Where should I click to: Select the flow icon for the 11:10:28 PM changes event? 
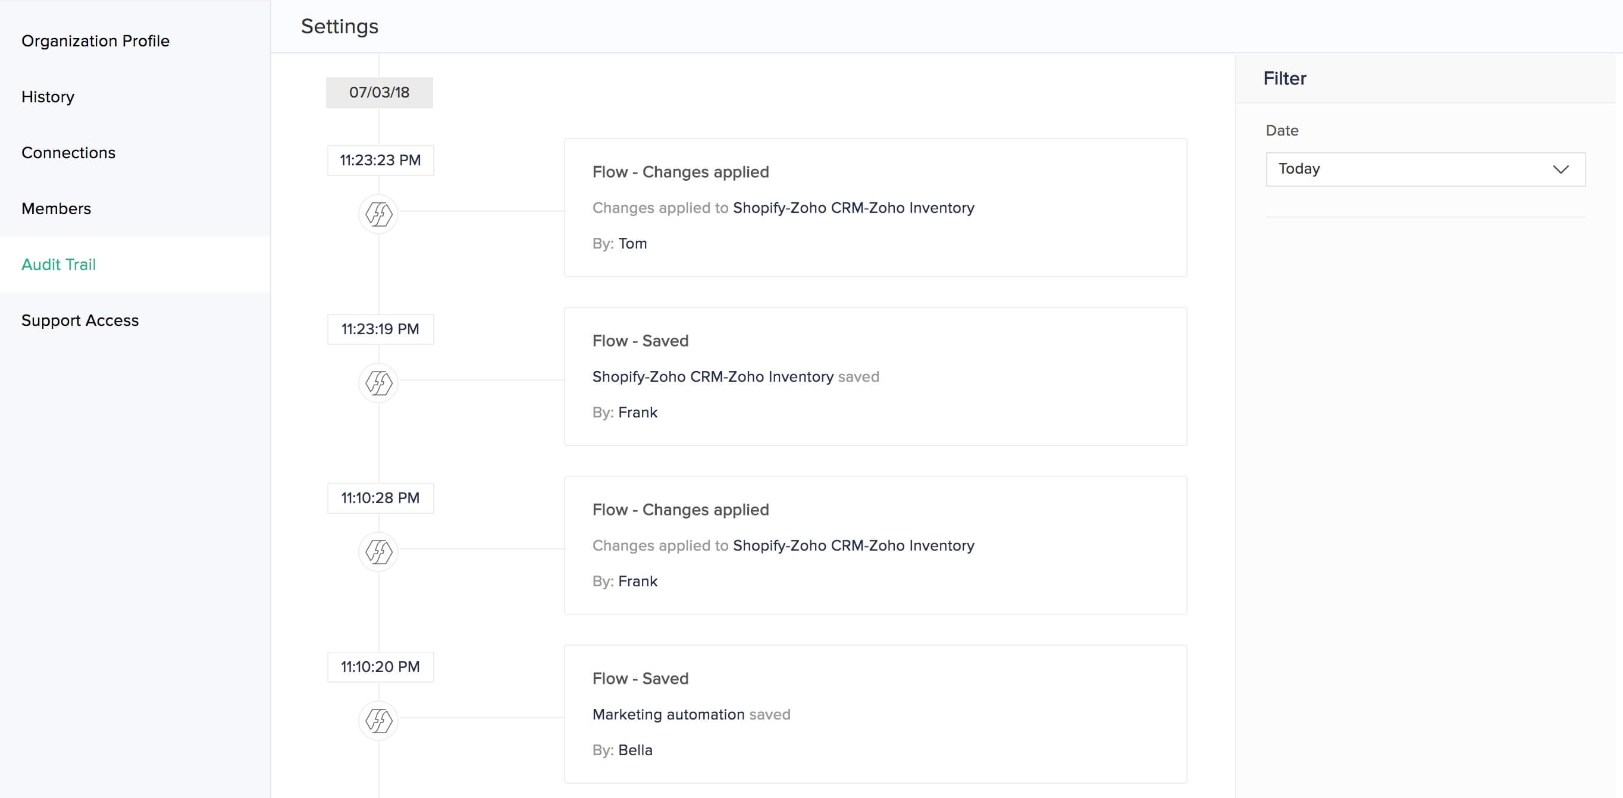pos(378,551)
